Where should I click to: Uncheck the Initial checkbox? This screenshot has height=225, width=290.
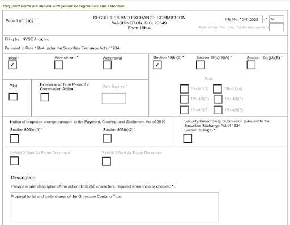pos(12,65)
